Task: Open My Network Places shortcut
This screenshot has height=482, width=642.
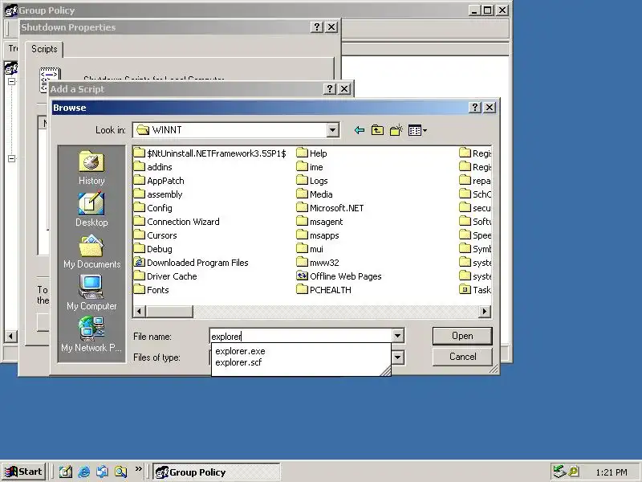Action: click(x=91, y=334)
